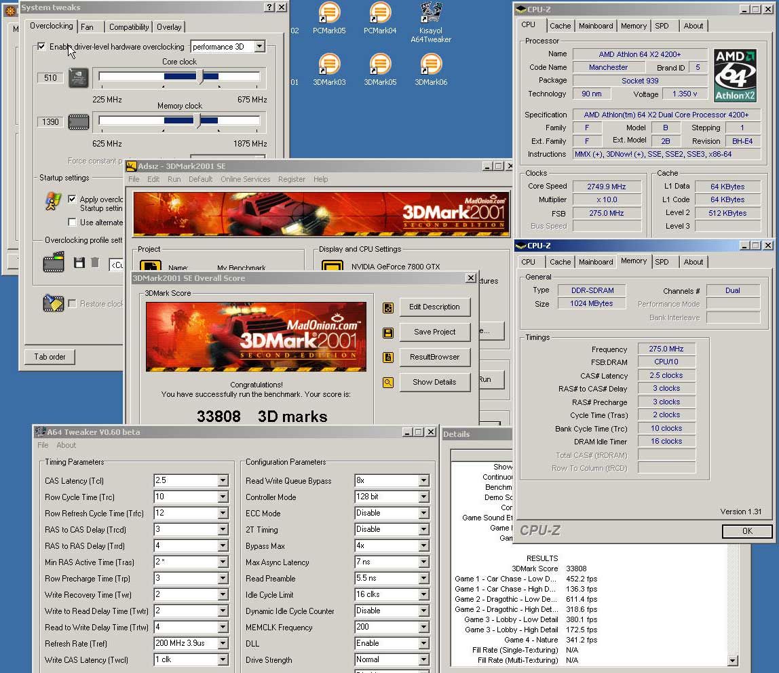Switch to the Fan tab in System tweaks
This screenshot has width=779, height=673.
pyautogui.click(x=87, y=27)
